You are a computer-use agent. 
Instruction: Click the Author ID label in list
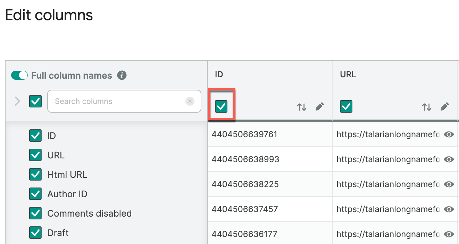[67, 194]
